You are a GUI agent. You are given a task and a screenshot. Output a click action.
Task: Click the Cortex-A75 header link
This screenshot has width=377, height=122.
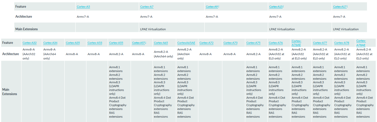253,43
